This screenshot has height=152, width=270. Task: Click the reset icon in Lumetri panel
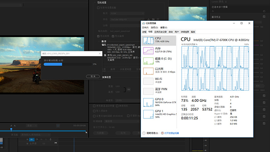click(264, 11)
